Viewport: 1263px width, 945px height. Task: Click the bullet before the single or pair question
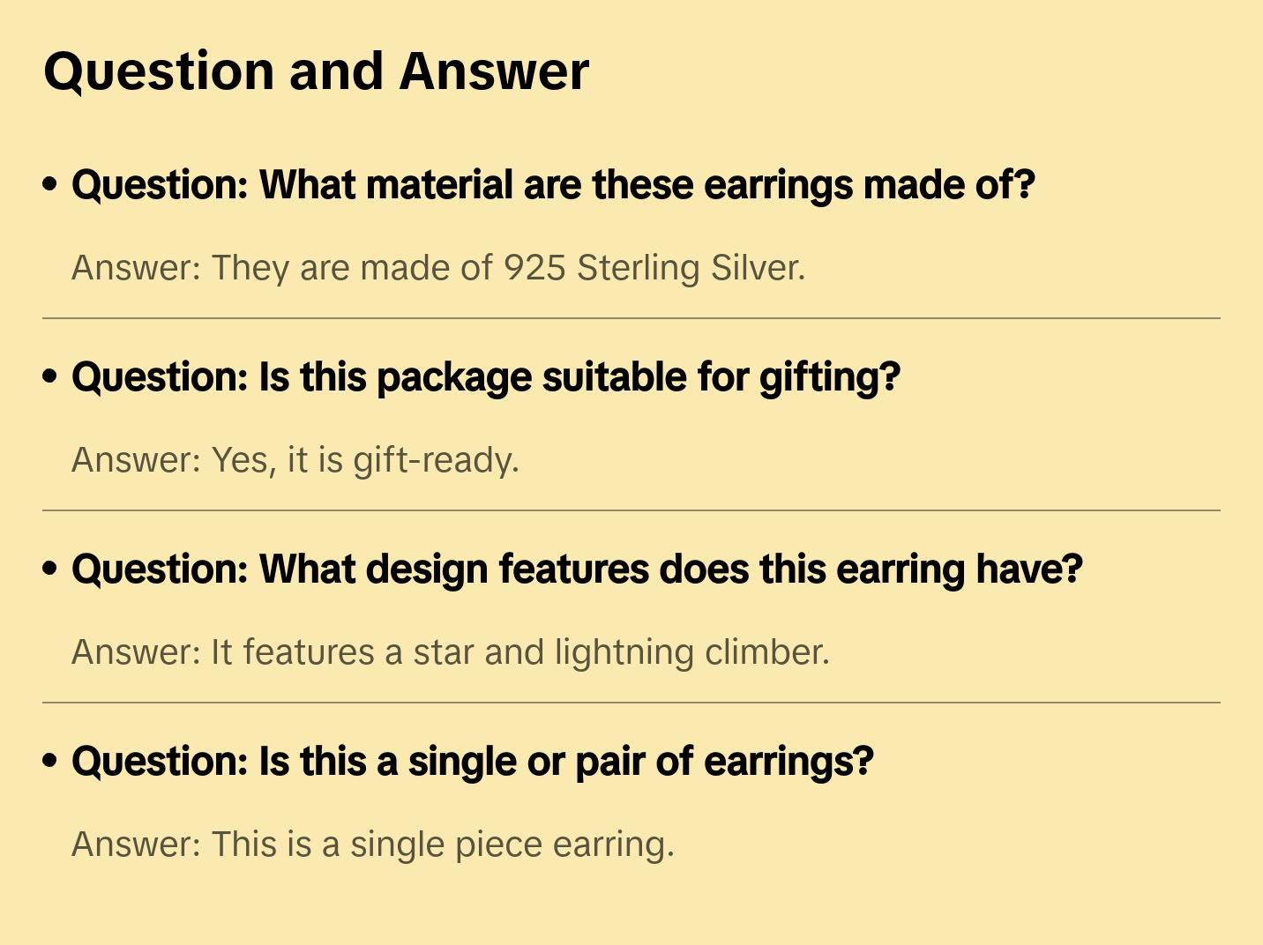point(50,762)
